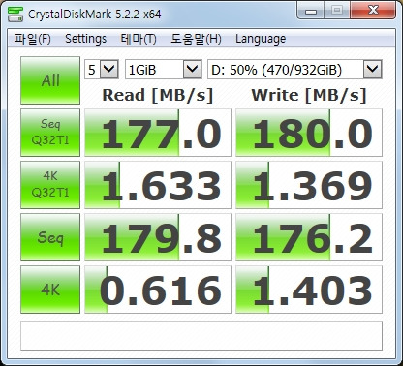Click the Seq Q32T1 read result 177.0
Screen dimensions: 403x366
pos(158,133)
